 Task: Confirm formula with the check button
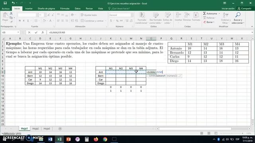[x=36, y=33]
